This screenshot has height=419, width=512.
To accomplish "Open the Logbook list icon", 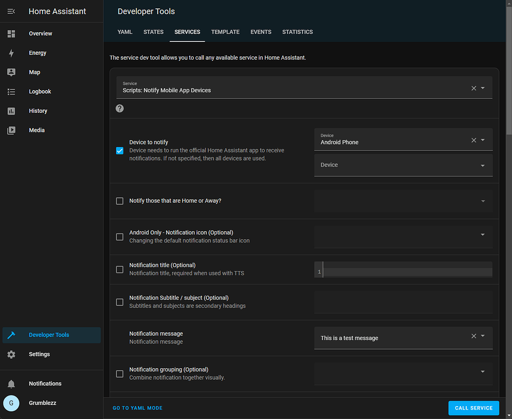I will click(11, 92).
